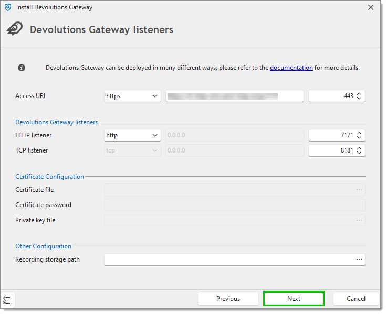Open the Access URI scheme dropdown
Viewport: 386px width, 314px height.
[x=133, y=96]
